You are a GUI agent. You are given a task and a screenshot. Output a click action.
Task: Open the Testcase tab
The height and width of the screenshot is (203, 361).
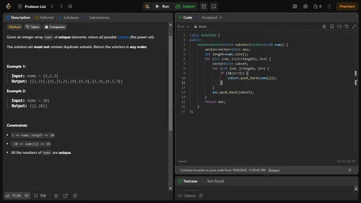188,181
